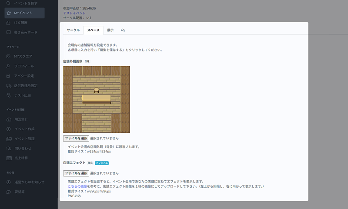The width and height of the screenshot is (348, 209).
Task: Open 売上精算 in the sidebar
Action: pyautogui.click(x=21, y=158)
